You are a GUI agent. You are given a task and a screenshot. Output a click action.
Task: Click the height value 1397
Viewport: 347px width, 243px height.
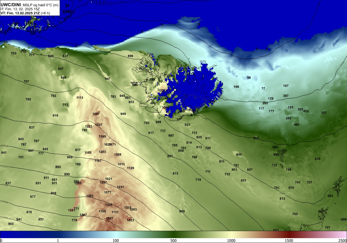pos(110,218)
